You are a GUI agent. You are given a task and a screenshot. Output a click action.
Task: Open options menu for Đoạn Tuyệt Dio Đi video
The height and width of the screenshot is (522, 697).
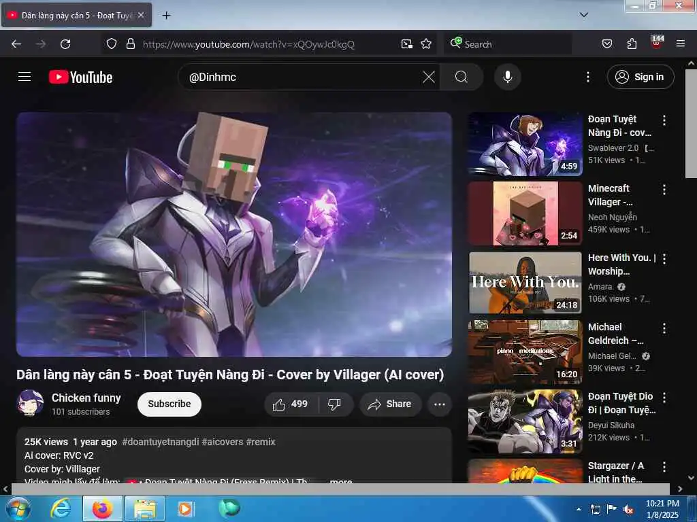point(664,398)
